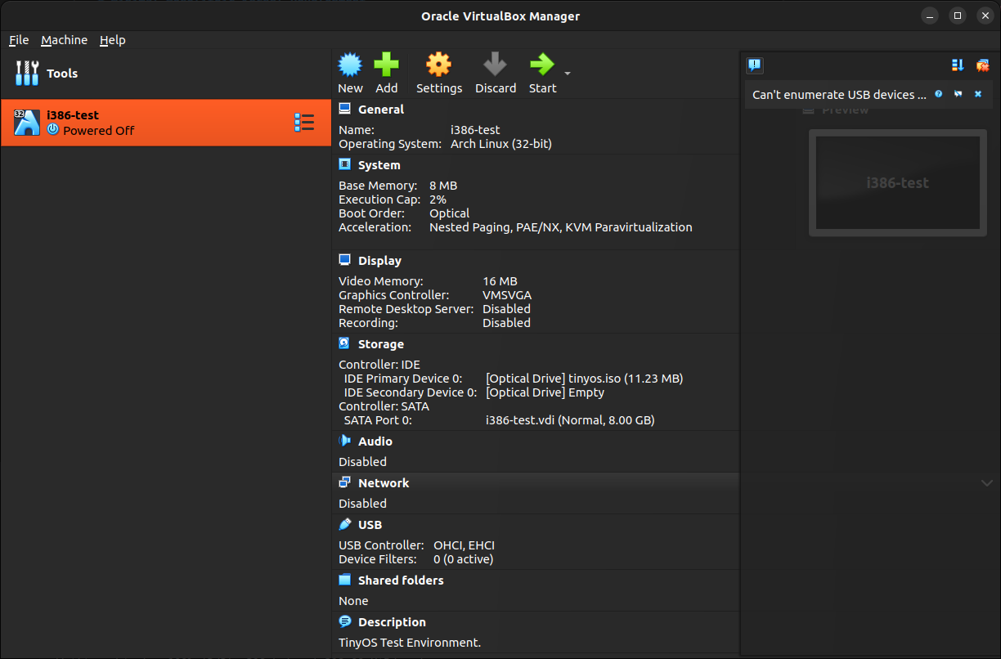Click the i386-test preview thumbnail

click(x=897, y=183)
